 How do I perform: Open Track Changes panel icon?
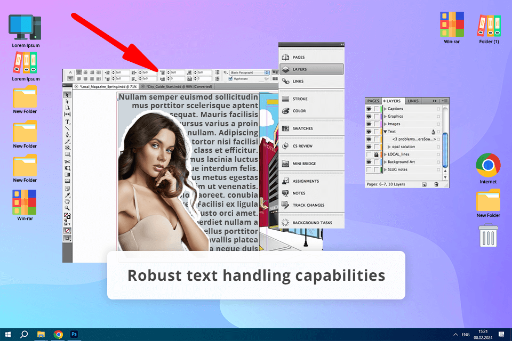285,205
